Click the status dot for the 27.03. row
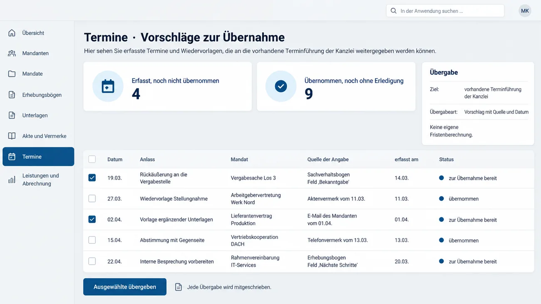The width and height of the screenshot is (541, 304). point(442,199)
